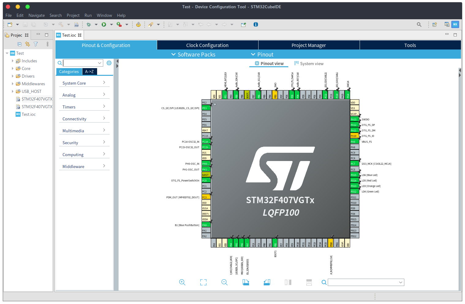
Task: Switch to Project Manager tab
Action: tap(309, 45)
